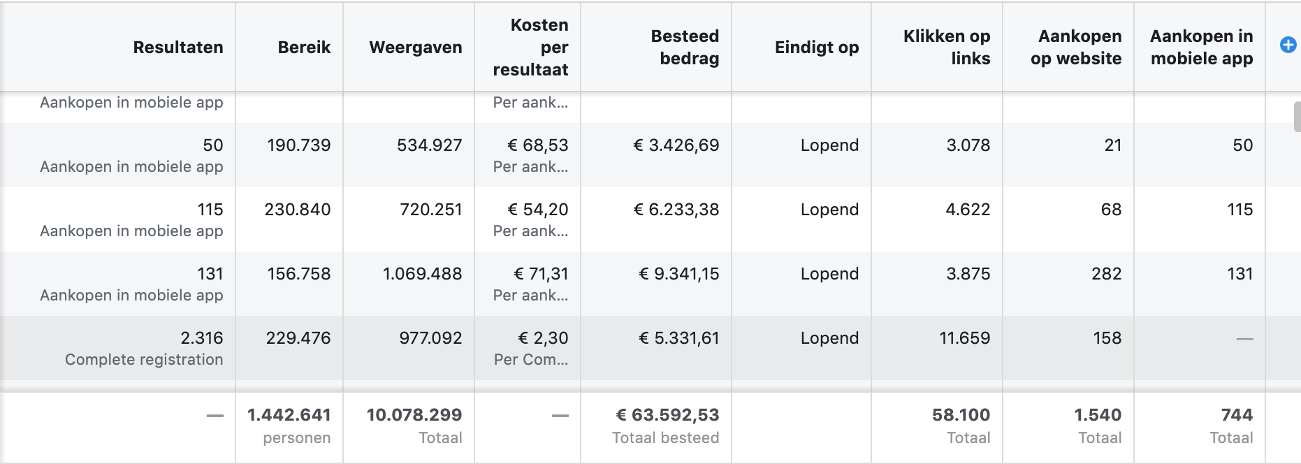1301x464 pixels.
Task: Click the 282 website purchases cell
Action: pos(1106,274)
